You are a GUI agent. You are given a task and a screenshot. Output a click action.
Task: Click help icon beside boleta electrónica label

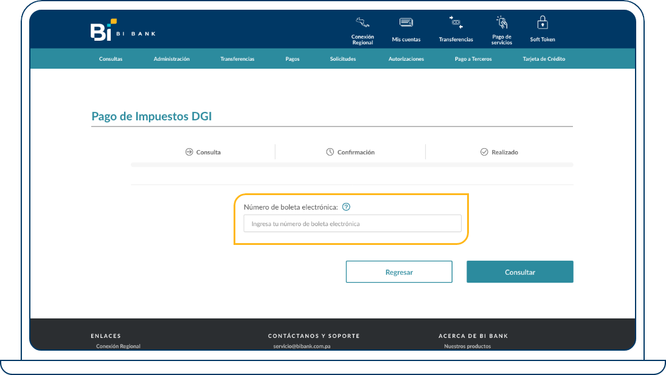coord(346,207)
